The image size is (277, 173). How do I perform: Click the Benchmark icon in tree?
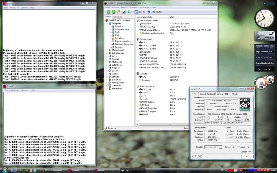pos(110,89)
